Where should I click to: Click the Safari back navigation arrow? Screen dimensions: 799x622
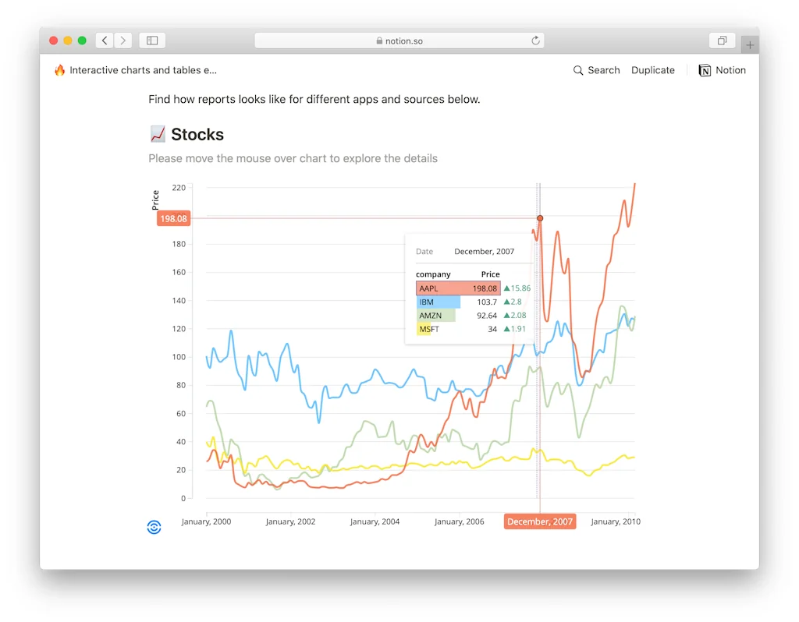(x=105, y=41)
